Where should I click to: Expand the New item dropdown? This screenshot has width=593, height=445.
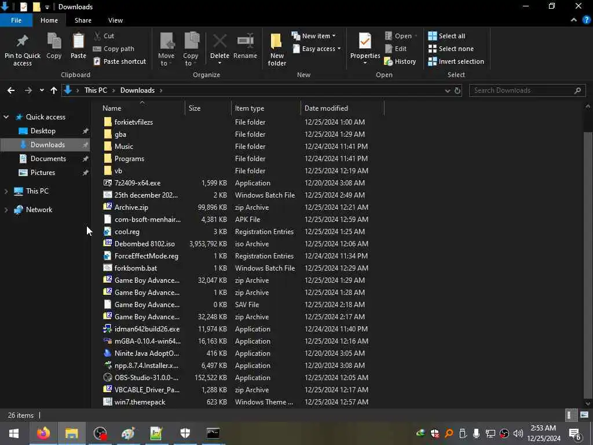point(313,36)
